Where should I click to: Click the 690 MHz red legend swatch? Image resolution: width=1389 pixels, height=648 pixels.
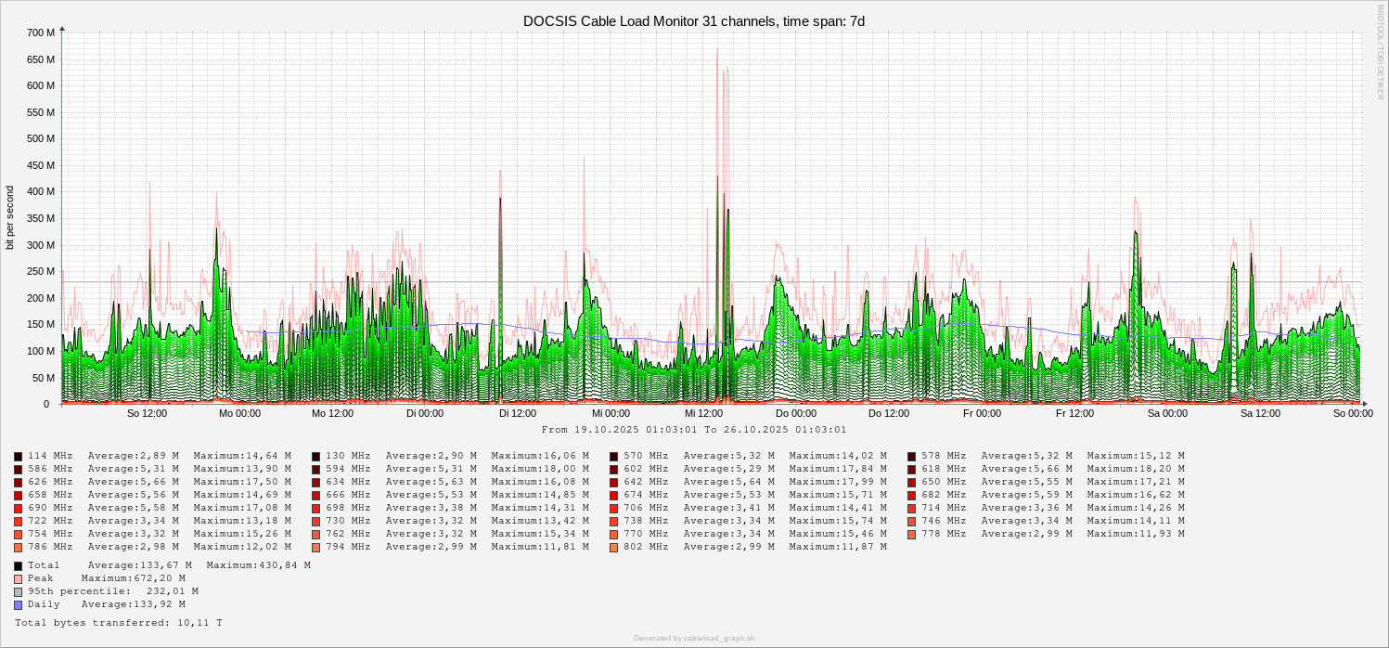[x=19, y=508]
